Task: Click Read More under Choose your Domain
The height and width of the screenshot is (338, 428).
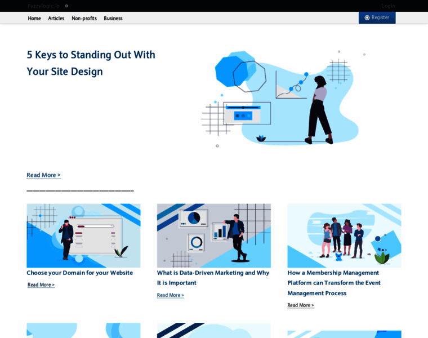Action: (41, 284)
